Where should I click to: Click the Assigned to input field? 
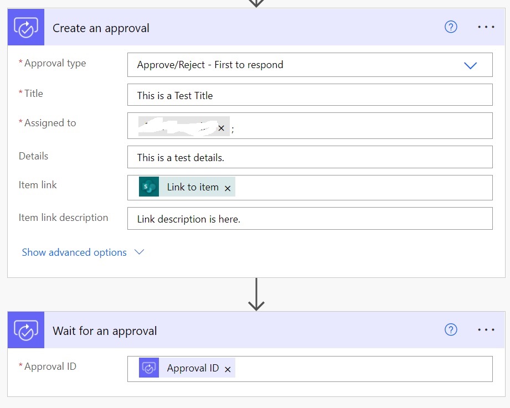point(360,126)
